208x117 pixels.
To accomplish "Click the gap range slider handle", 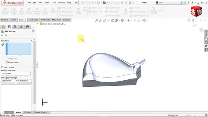I will click(2, 83).
